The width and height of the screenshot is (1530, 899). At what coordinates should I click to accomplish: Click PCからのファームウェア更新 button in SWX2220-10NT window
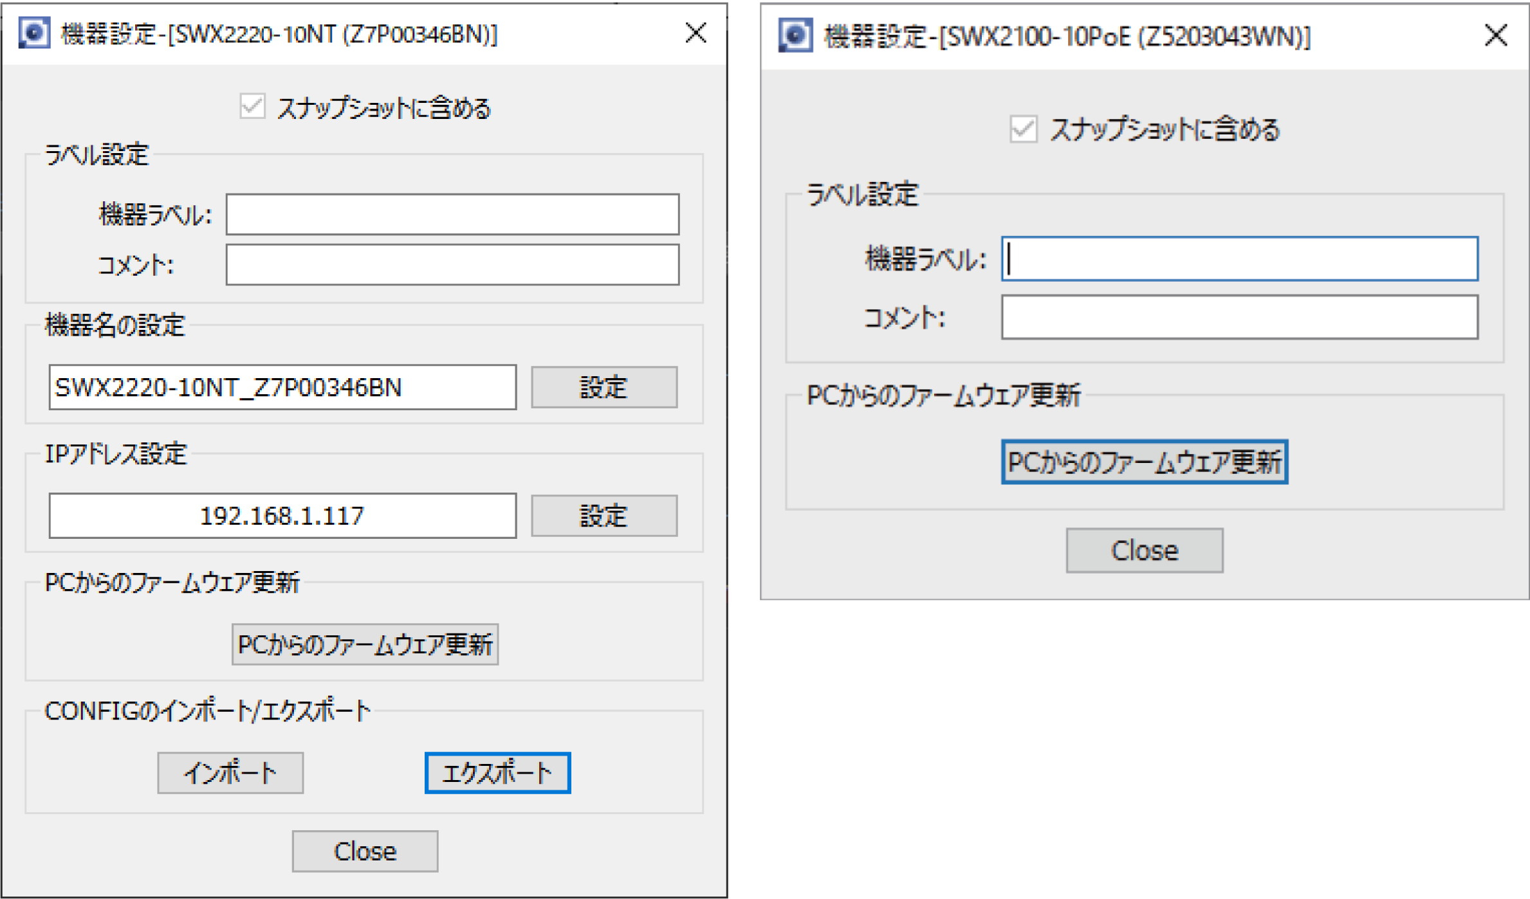coord(365,644)
